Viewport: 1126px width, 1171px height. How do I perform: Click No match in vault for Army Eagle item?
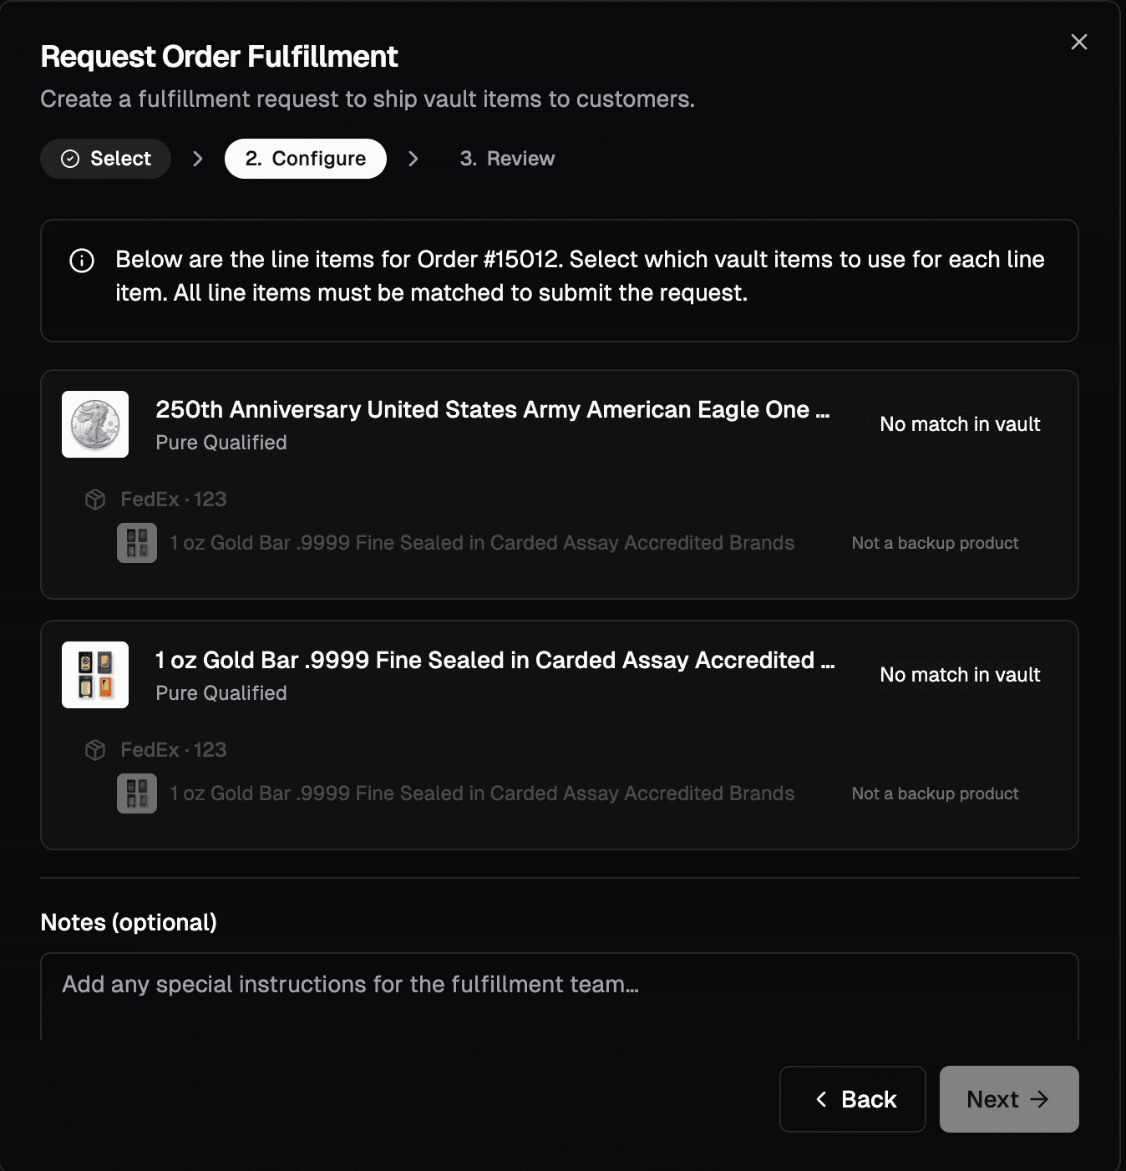pos(960,424)
